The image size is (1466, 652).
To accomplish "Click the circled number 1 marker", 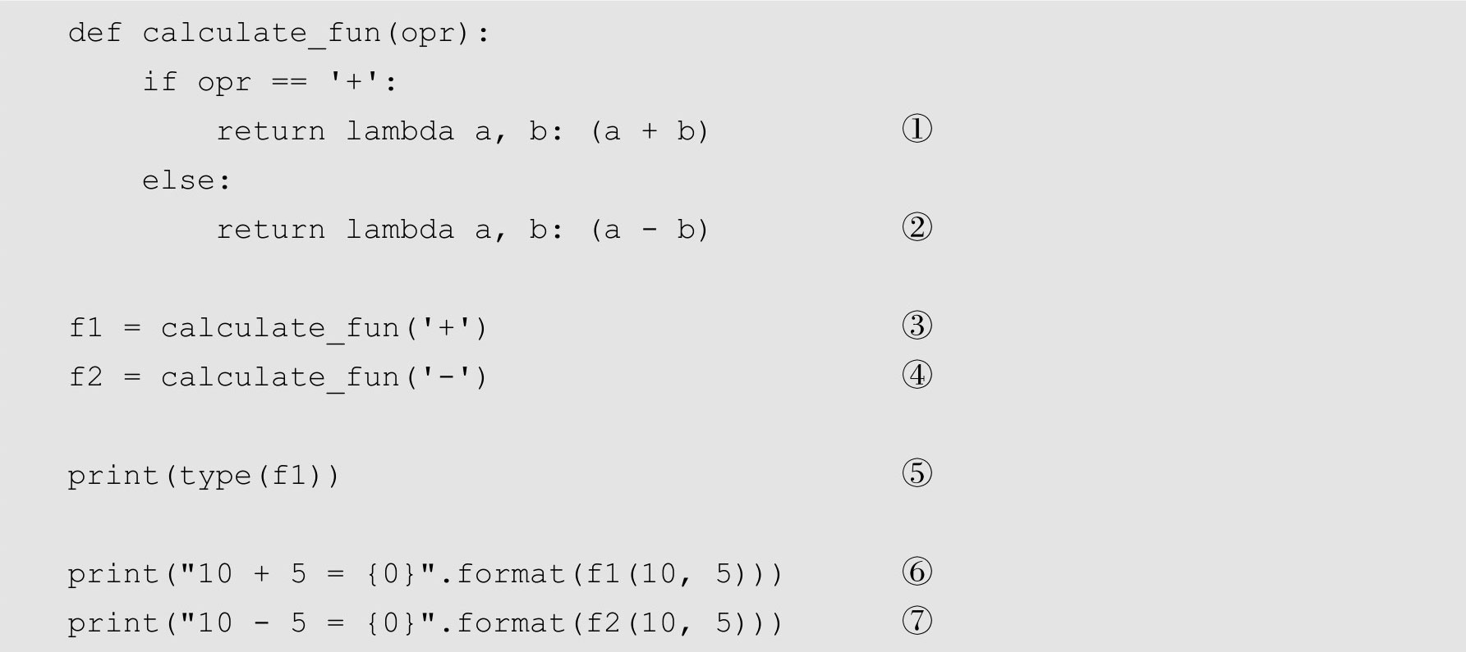I will (x=917, y=129).
